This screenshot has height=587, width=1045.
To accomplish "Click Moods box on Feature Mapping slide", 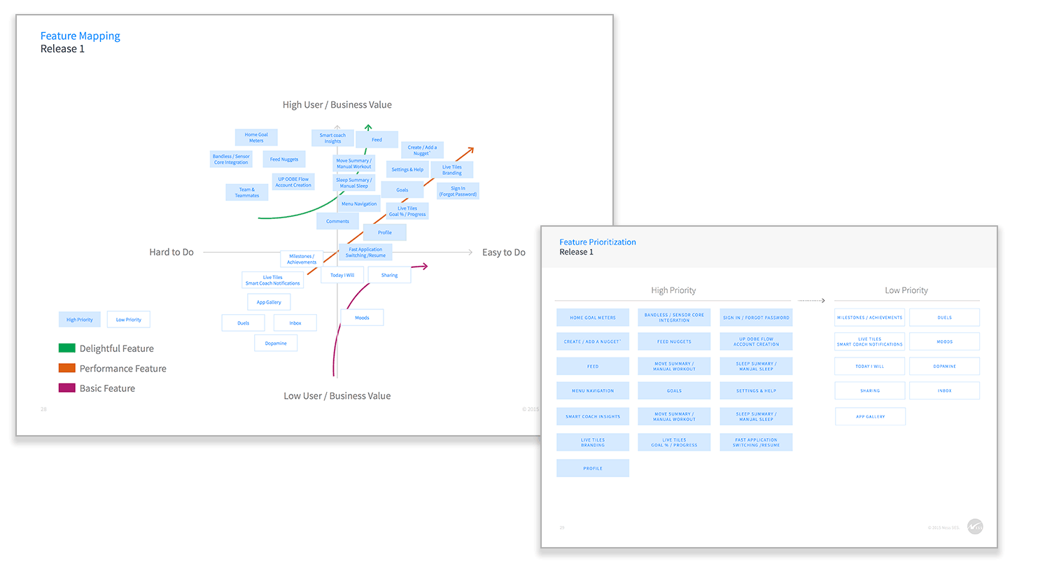I will [362, 318].
